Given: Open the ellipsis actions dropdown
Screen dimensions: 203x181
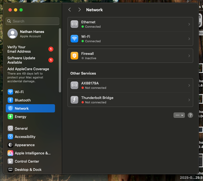Looking at the screenshot, I should pyautogui.click(x=179, y=115).
